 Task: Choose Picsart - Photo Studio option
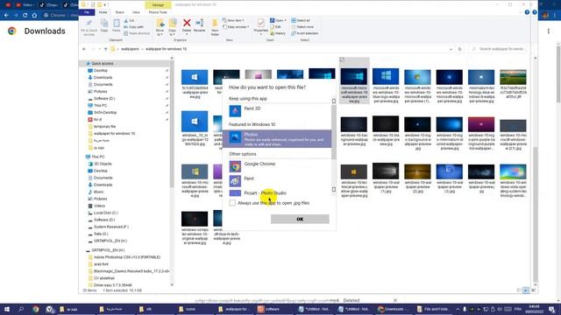click(x=277, y=192)
